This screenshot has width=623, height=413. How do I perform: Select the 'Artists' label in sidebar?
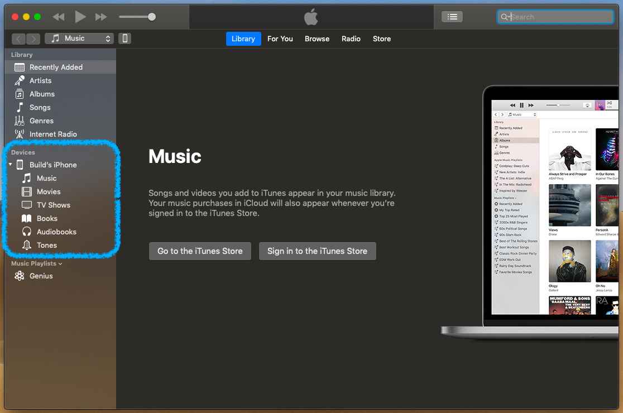[x=41, y=80]
